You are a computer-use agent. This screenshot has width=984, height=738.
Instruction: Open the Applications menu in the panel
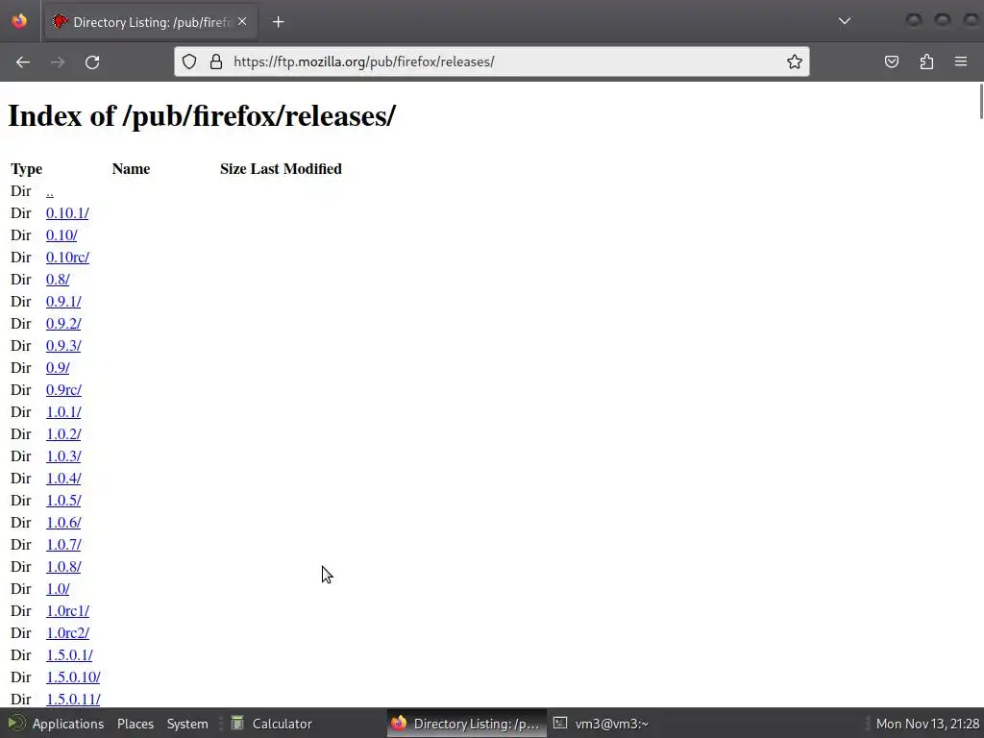pyautogui.click(x=68, y=724)
